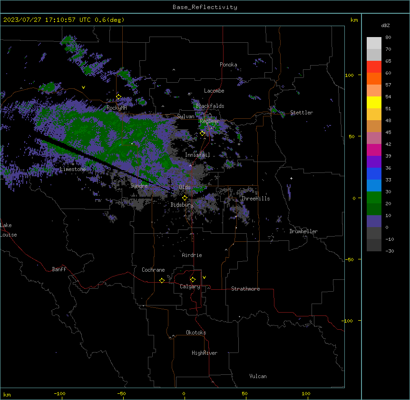410x400 pixels.
Task: Click the dBZ legend heading
Action: click(385, 26)
